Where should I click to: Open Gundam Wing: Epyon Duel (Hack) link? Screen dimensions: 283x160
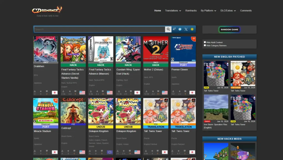128,72
